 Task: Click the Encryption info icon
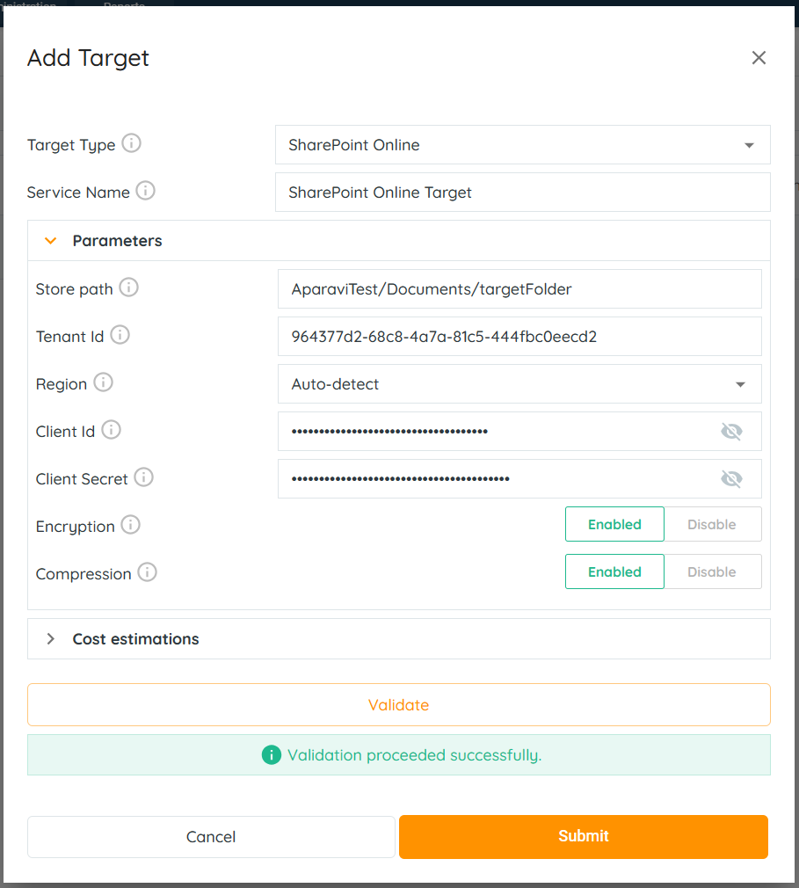point(130,525)
